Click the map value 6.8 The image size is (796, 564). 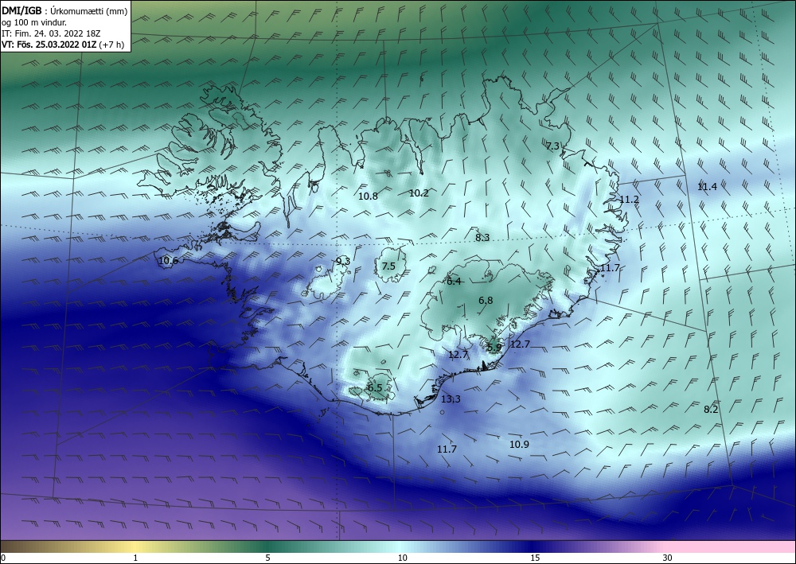(x=486, y=301)
